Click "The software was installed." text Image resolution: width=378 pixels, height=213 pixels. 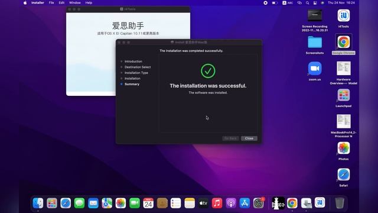[208, 93]
